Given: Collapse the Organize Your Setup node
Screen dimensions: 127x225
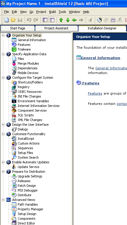Looking at the screenshot, I should [3, 35].
